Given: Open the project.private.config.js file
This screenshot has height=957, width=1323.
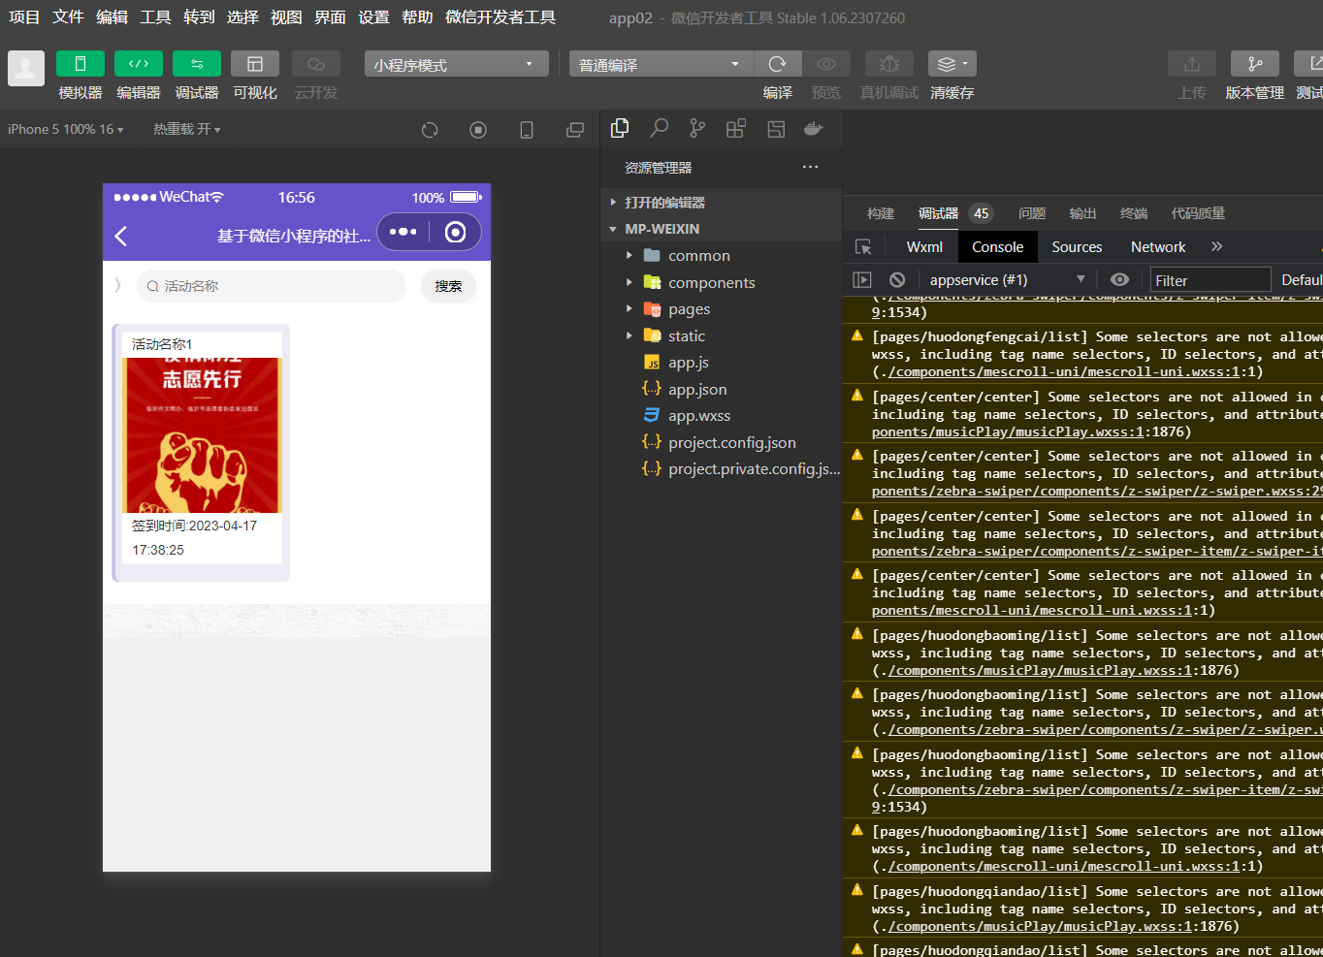Looking at the screenshot, I should 722,469.
